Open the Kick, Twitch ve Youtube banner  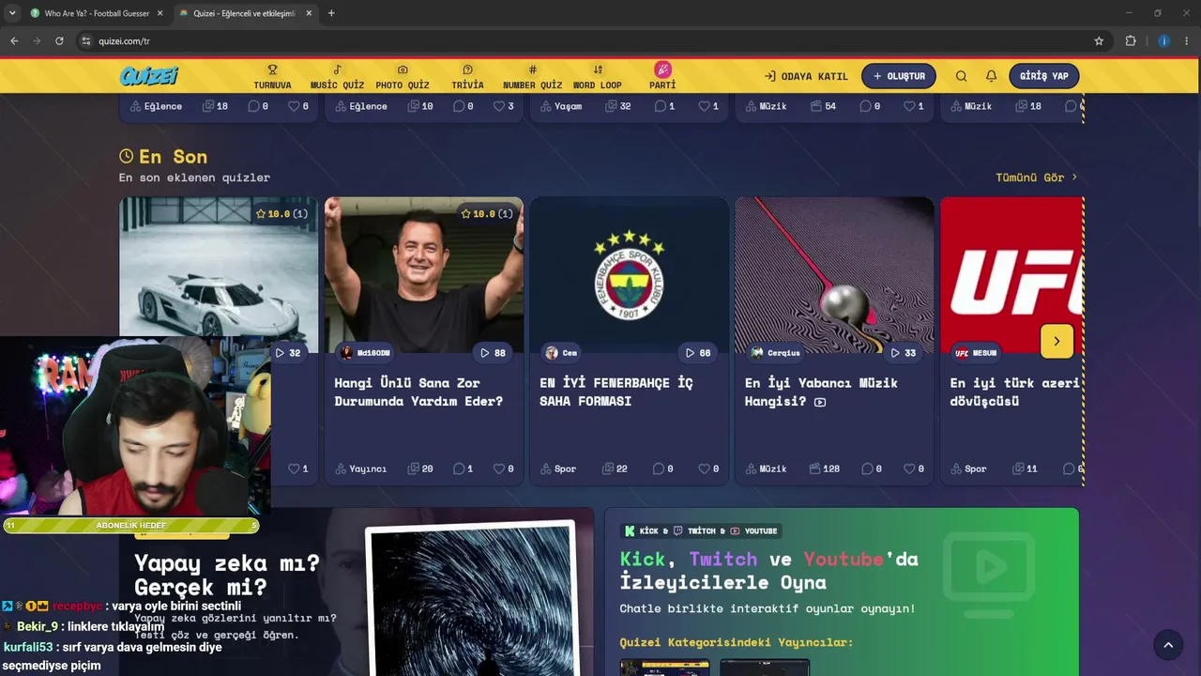point(842,591)
